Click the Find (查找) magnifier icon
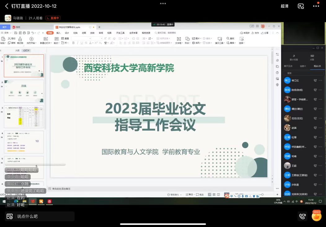Screen dimensions: 326x227 coord(228,39)
